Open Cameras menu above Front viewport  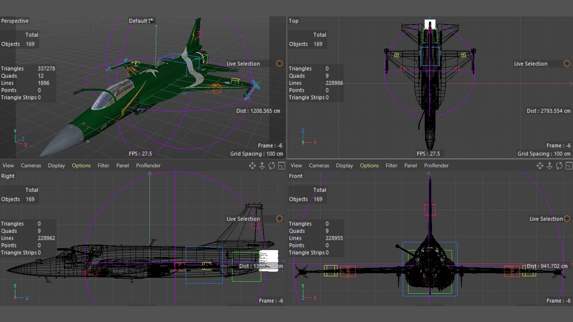319,165
